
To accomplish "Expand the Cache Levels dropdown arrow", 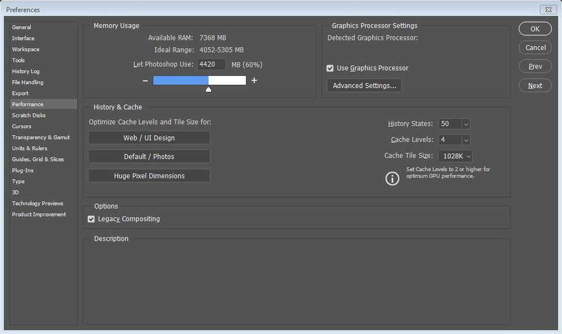I will click(x=466, y=140).
